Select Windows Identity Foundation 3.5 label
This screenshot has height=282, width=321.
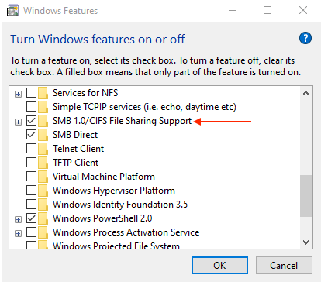coord(120,205)
